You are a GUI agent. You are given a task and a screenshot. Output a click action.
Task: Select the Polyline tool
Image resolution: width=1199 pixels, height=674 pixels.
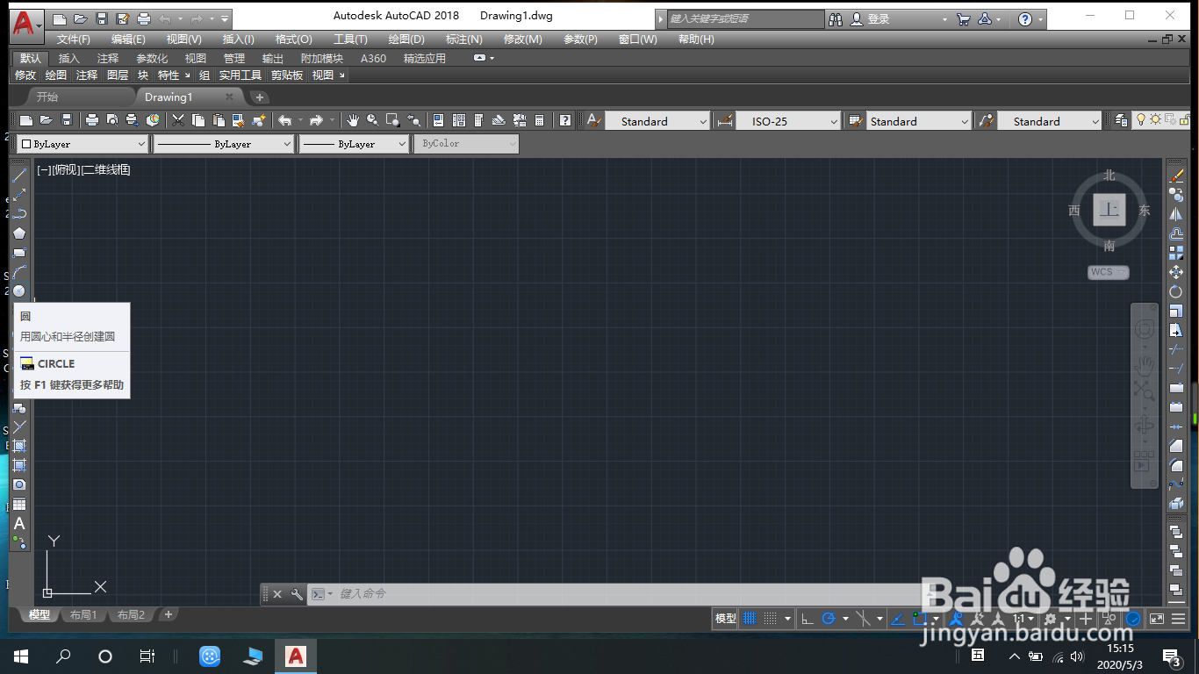[x=19, y=214]
